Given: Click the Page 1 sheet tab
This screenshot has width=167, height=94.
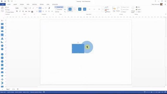Looking at the screenshot, I should click(8, 89).
